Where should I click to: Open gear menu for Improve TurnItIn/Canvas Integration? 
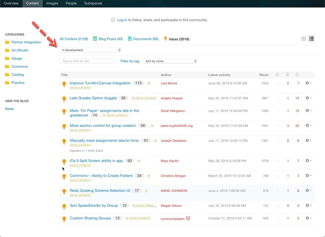pyautogui.click(x=308, y=83)
